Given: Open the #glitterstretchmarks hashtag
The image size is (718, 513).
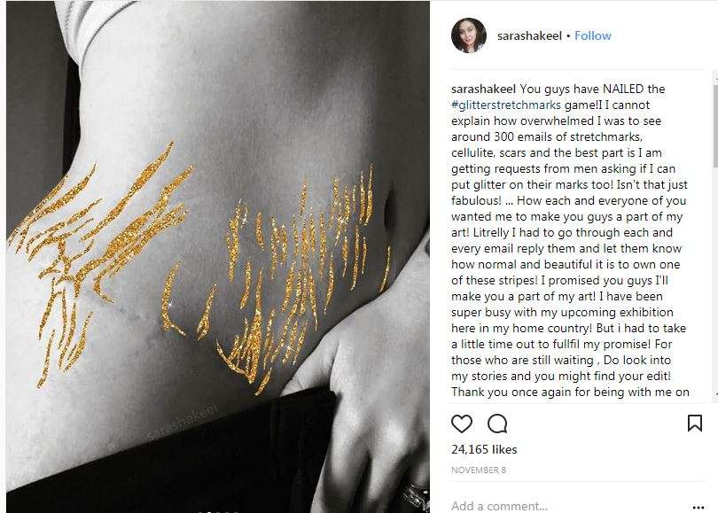Looking at the screenshot, I should point(506,105).
